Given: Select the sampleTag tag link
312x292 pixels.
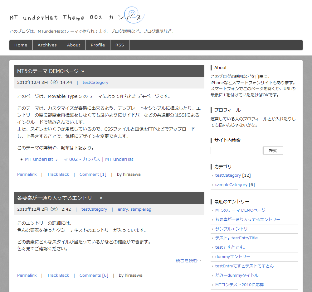Looking at the screenshot, I should tap(141, 209).
